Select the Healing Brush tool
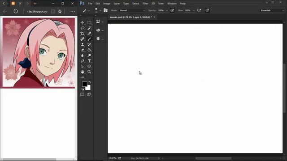 pyautogui.click(x=83, y=39)
